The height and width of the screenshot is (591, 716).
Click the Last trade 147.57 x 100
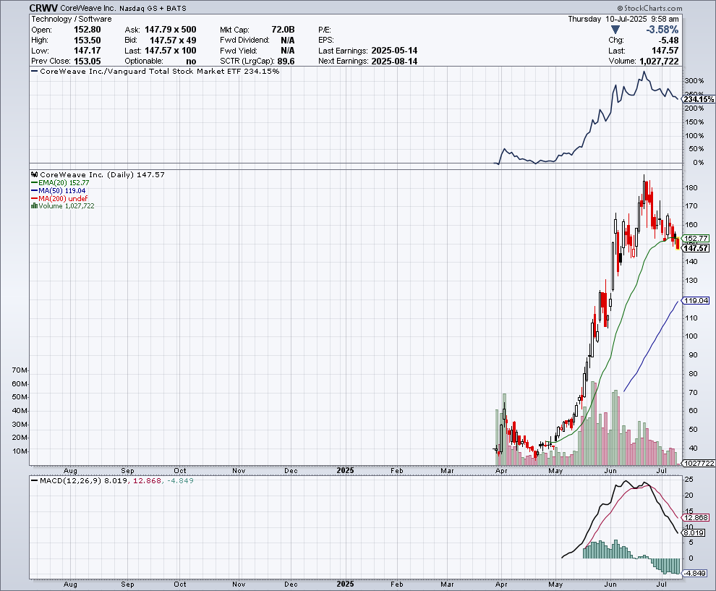coord(171,51)
